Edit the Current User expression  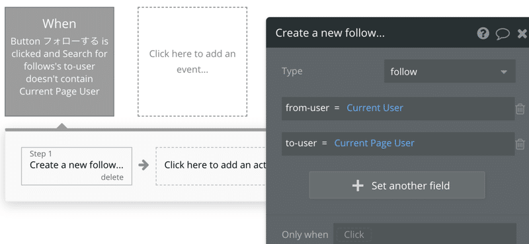pyautogui.click(x=375, y=108)
